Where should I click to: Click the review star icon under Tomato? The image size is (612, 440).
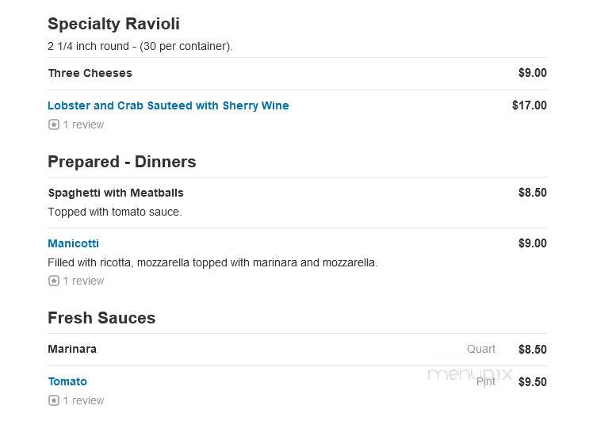click(54, 400)
